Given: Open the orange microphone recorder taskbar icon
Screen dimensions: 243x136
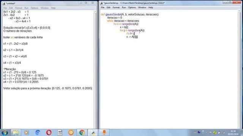Looking at the screenshot, I should point(104,133).
